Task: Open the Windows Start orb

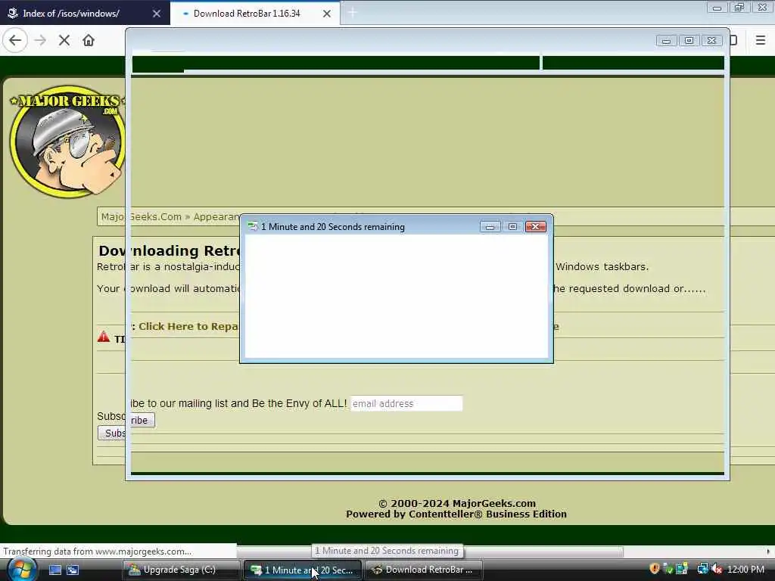Action: 20,569
